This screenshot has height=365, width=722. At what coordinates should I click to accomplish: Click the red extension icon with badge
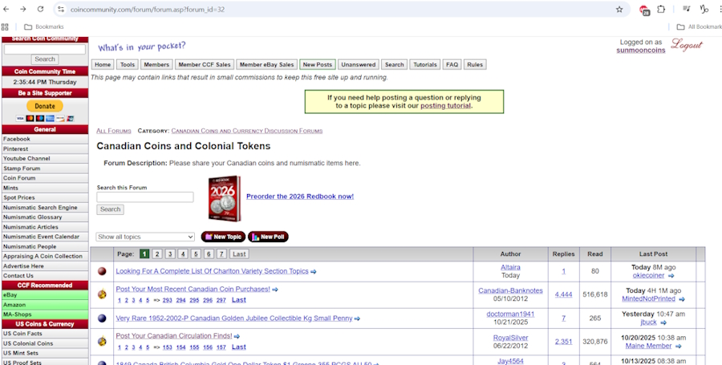coord(644,10)
